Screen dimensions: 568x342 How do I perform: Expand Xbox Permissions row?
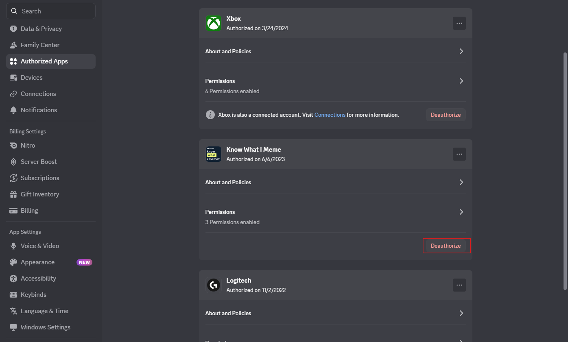coord(336,86)
